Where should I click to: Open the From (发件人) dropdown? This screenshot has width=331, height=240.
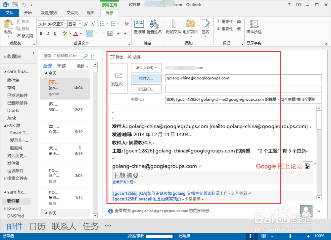click(146, 68)
